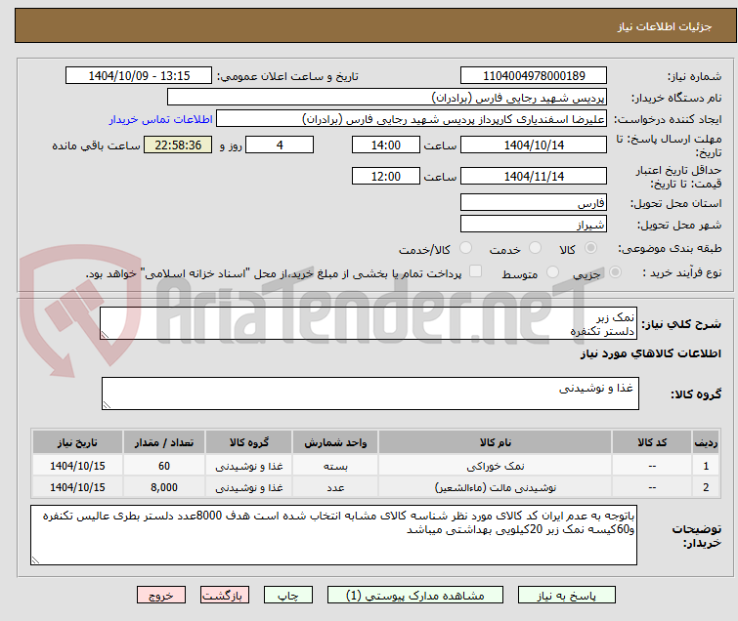Click the واحد شمارش column header
Screen dimensions: 738x621
[x=335, y=442]
